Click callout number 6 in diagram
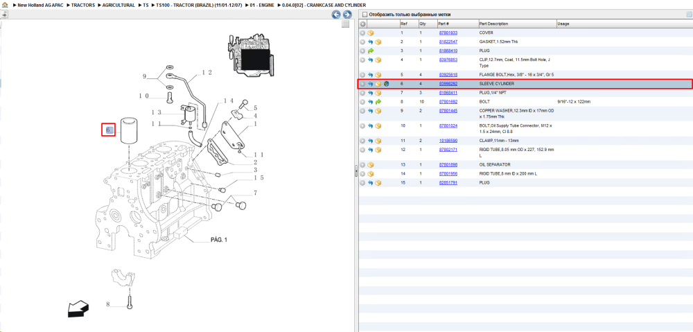 pos(108,130)
